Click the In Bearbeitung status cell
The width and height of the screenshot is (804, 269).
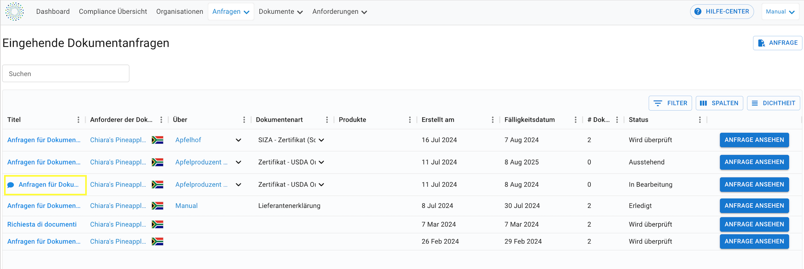pos(650,185)
